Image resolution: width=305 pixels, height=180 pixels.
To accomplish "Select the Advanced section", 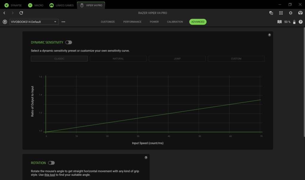I will (x=198, y=22).
